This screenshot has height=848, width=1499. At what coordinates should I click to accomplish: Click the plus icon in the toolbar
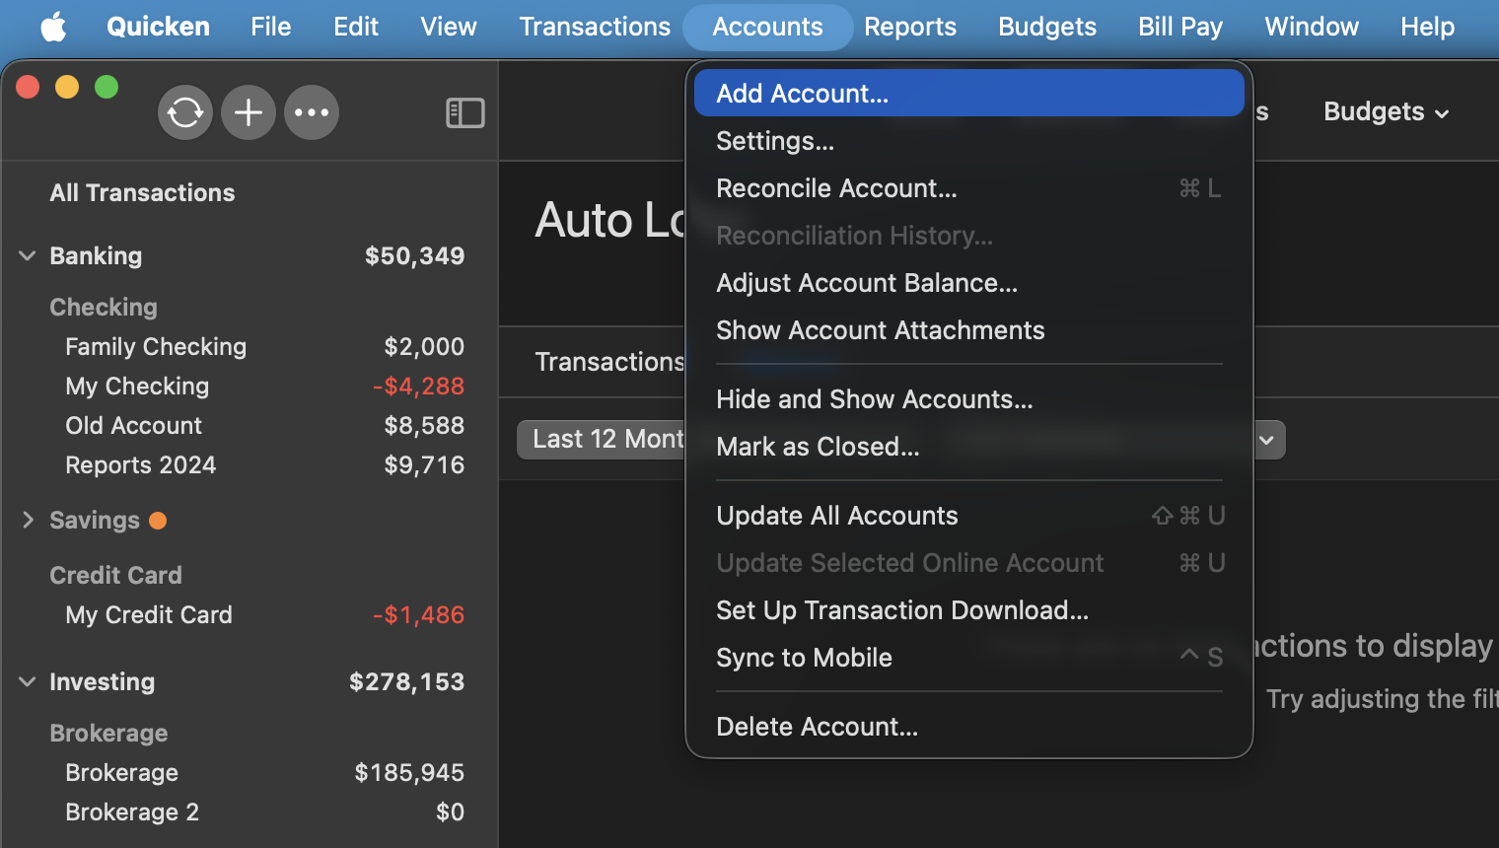click(249, 112)
